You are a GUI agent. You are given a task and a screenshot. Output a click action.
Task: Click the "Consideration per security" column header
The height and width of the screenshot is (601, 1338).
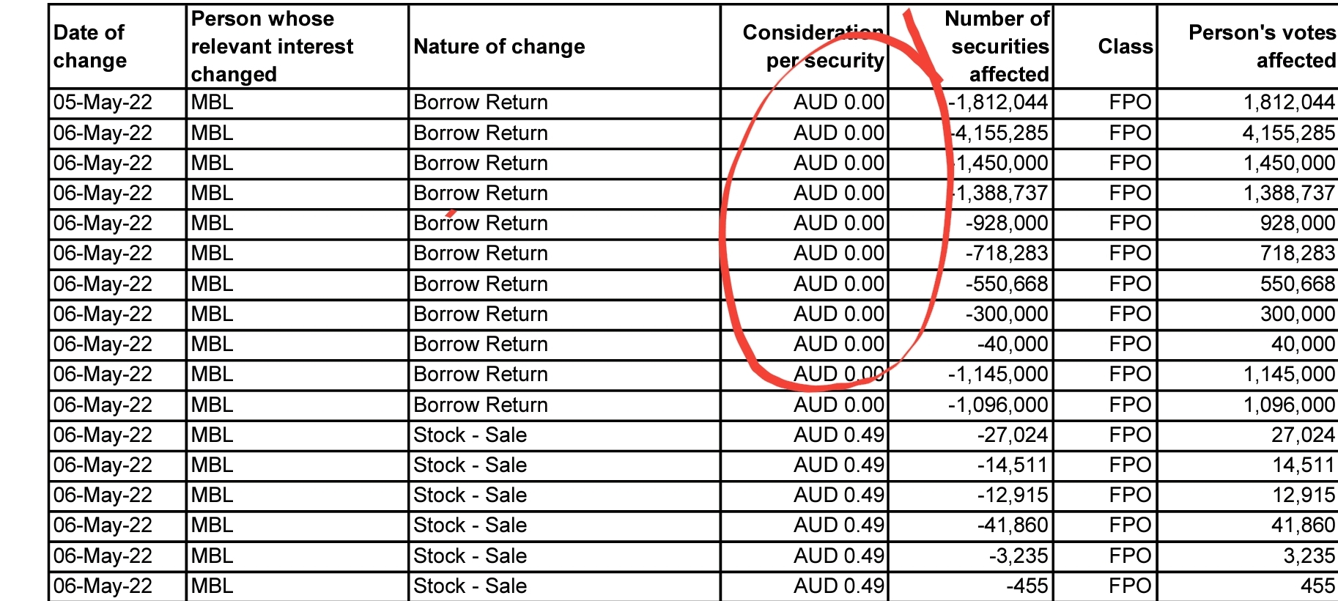coord(813,46)
